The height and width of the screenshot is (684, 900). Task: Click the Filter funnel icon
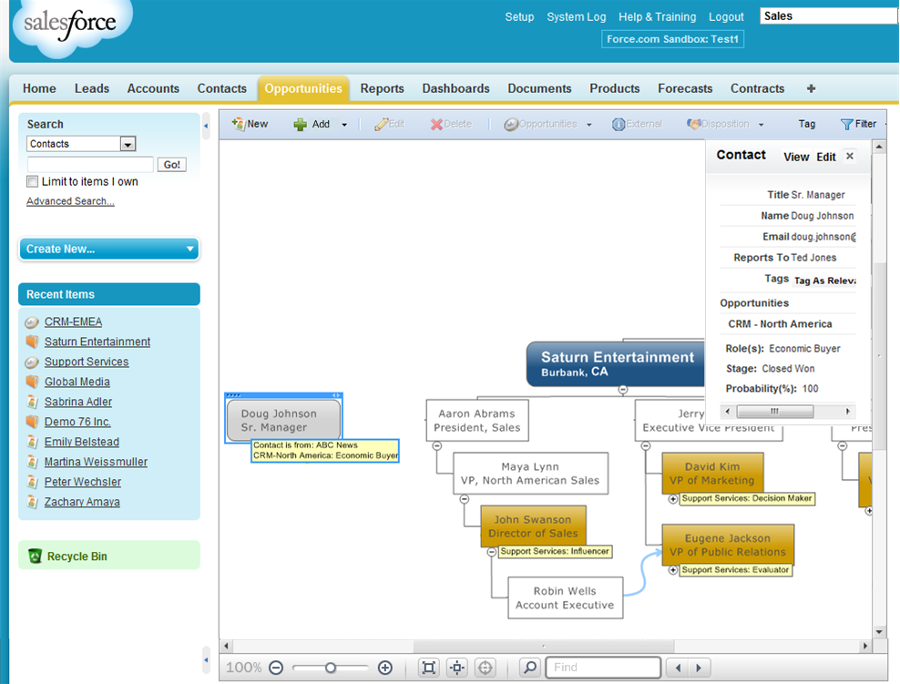point(846,124)
